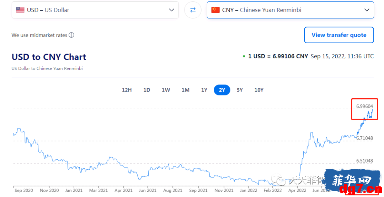The height and width of the screenshot is (197, 384).
Task: Switch chart to 1W range
Action: click(166, 90)
